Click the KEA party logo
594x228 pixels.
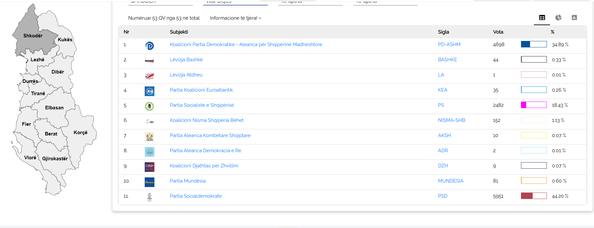point(149,91)
